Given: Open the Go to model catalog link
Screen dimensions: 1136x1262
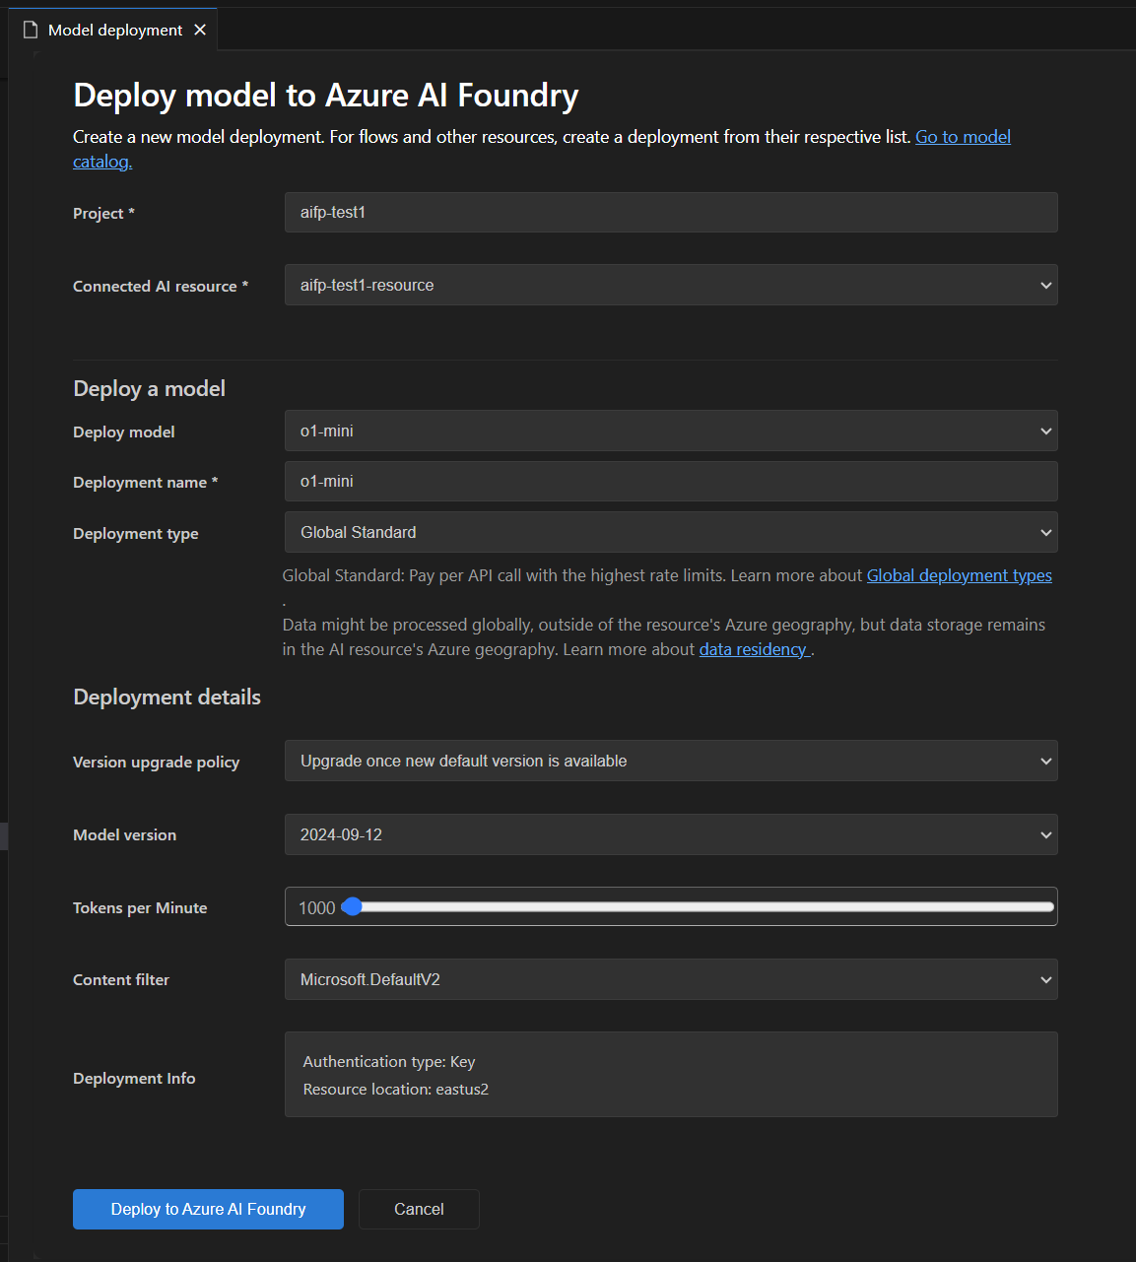Looking at the screenshot, I should pyautogui.click(x=963, y=136).
